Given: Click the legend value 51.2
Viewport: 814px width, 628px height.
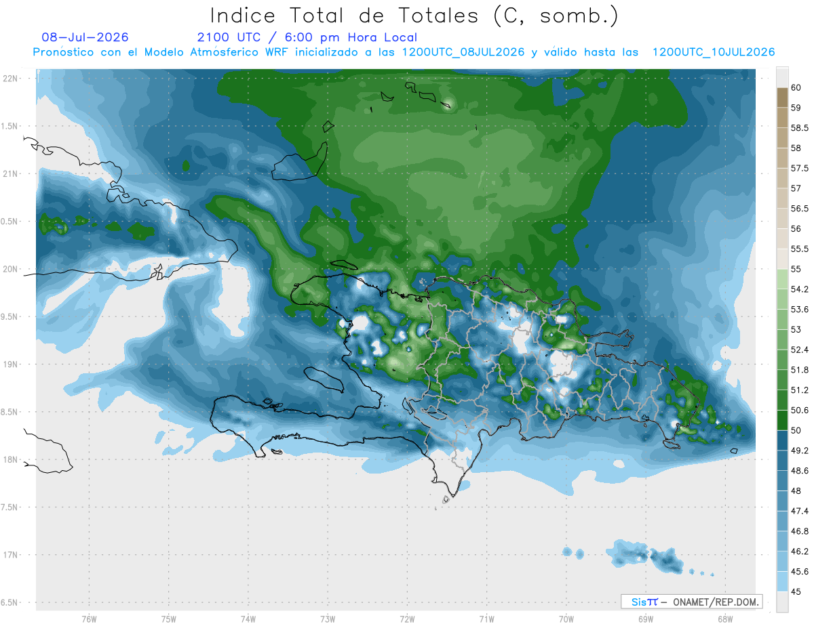Looking at the screenshot, I should coord(800,390).
